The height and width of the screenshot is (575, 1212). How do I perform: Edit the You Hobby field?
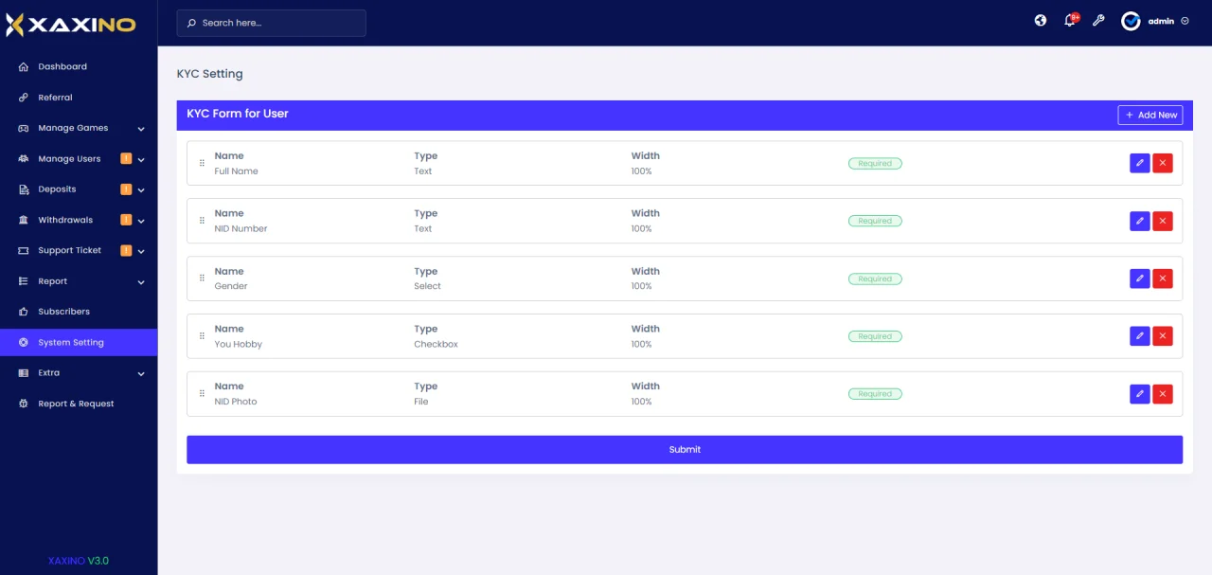click(x=1140, y=336)
